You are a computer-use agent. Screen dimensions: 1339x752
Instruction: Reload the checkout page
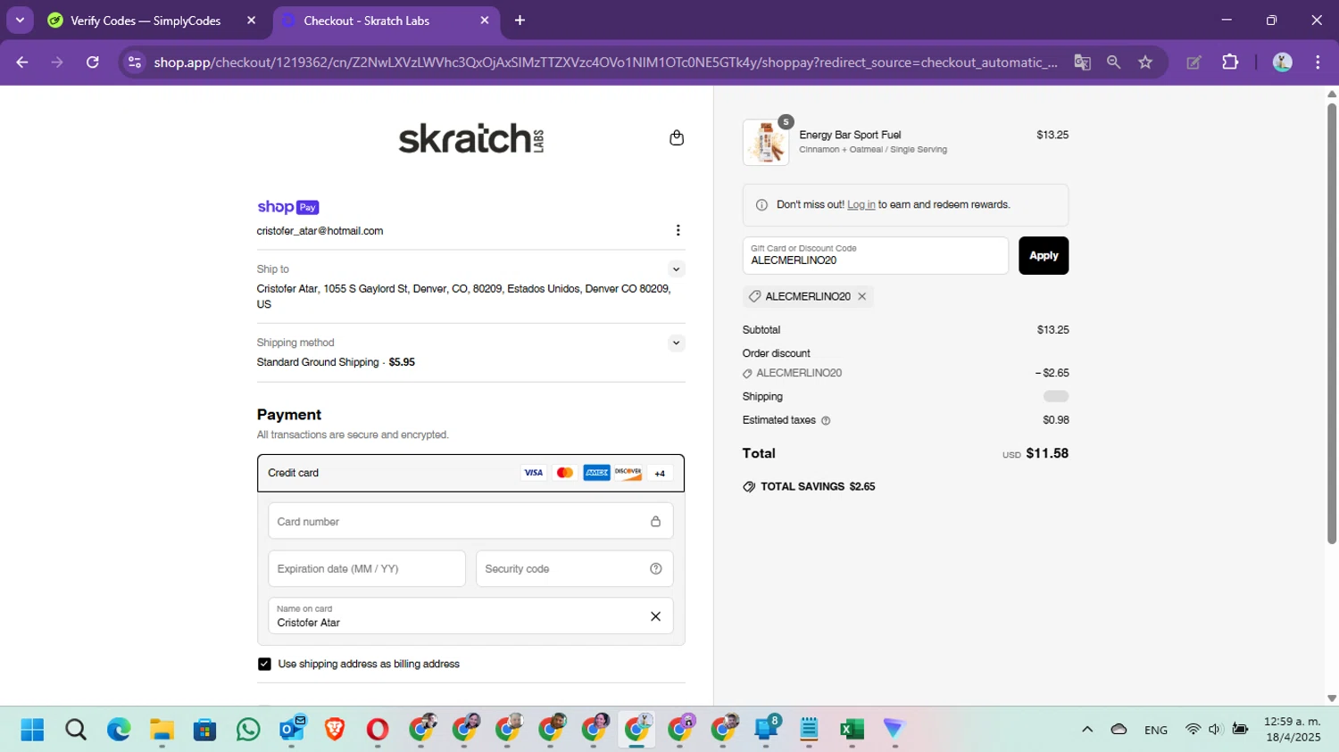click(93, 62)
